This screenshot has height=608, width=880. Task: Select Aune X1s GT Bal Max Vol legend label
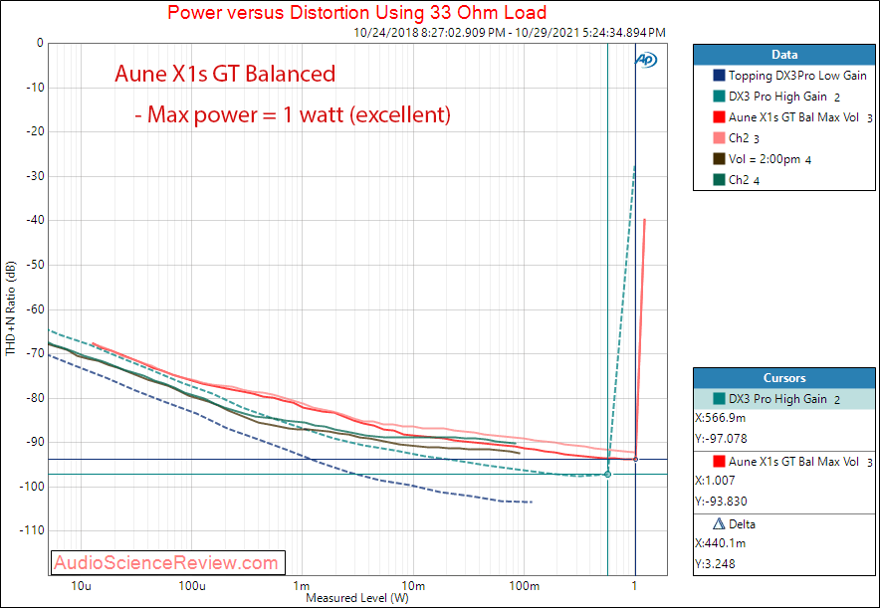tap(793, 117)
